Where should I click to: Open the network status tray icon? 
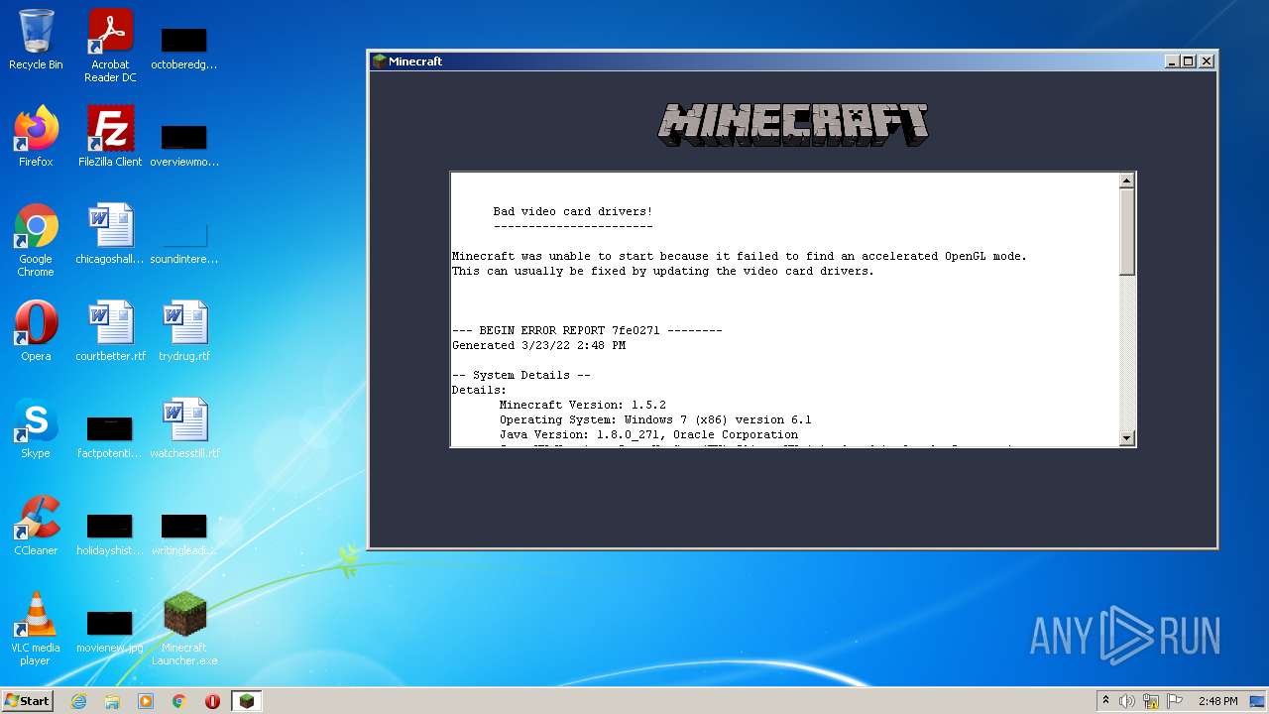[x=1151, y=701]
